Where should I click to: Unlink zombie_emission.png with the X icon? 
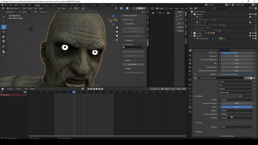point(254,78)
